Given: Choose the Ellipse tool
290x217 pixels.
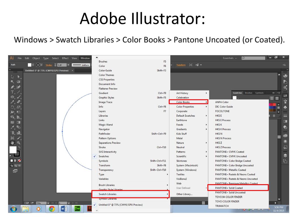Looking at the screenshot, I should pos(12,97).
